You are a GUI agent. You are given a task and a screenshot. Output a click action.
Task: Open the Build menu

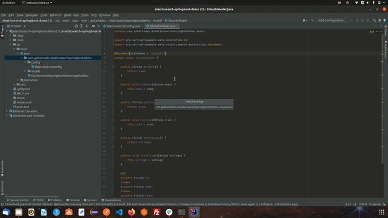[x=67, y=15]
